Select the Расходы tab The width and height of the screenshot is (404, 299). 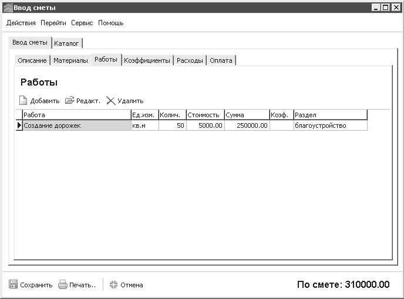coord(190,60)
